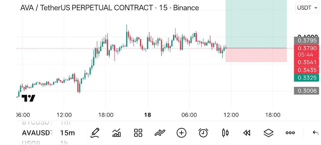The width and height of the screenshot is (321, 145).
Task: Open the layout grid icon
Action: 138,133
